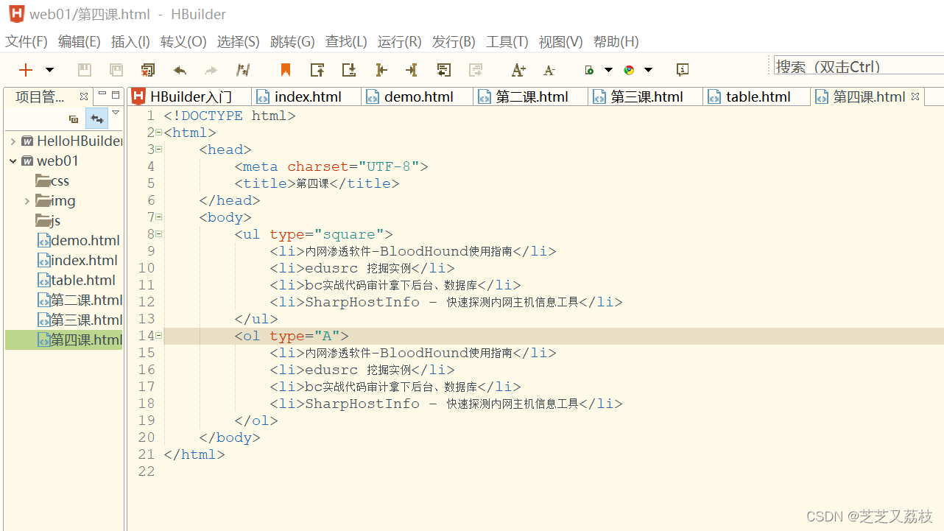Collapse code fold at line 2 html

click(159, 133)
